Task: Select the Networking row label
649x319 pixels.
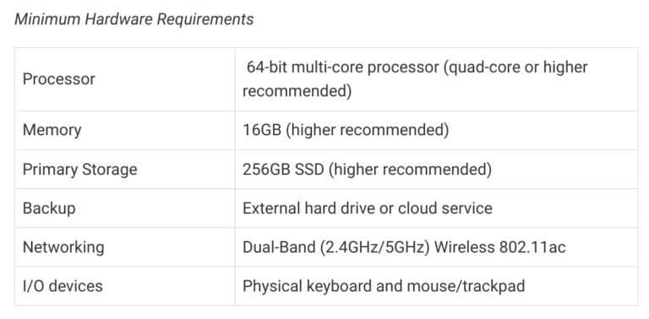Action: pos(63,247)
